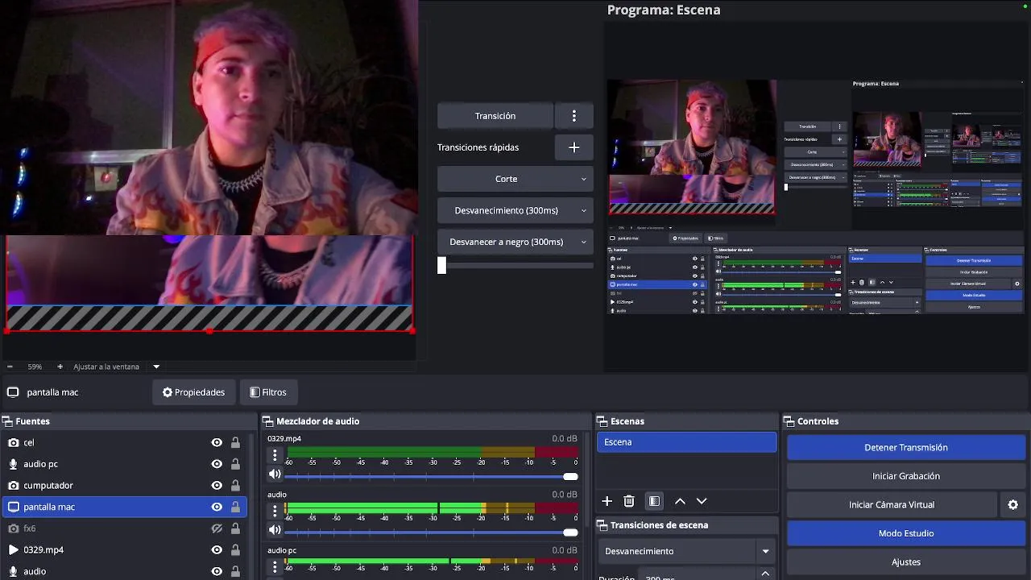Screen dimensions: 1031x580
Task: Open scene filters icon in Escenas
Action: tap(654, 501)
